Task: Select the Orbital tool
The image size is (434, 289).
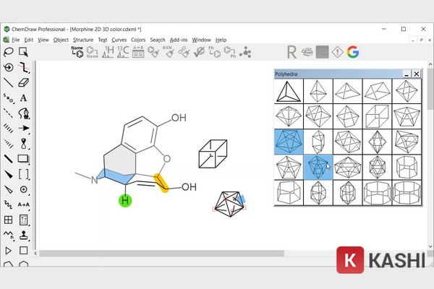Action: point(24,144)
